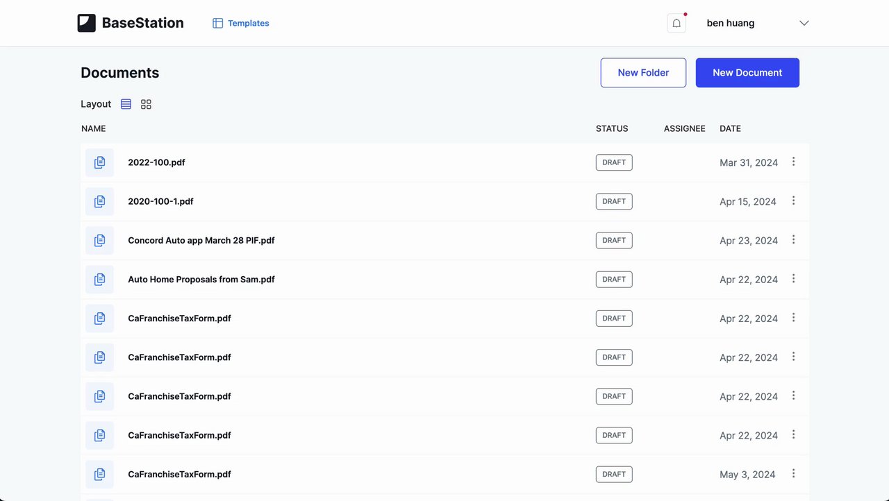Click the DATE column header
The image size is (889, 501).
click(x=730, y=128)
